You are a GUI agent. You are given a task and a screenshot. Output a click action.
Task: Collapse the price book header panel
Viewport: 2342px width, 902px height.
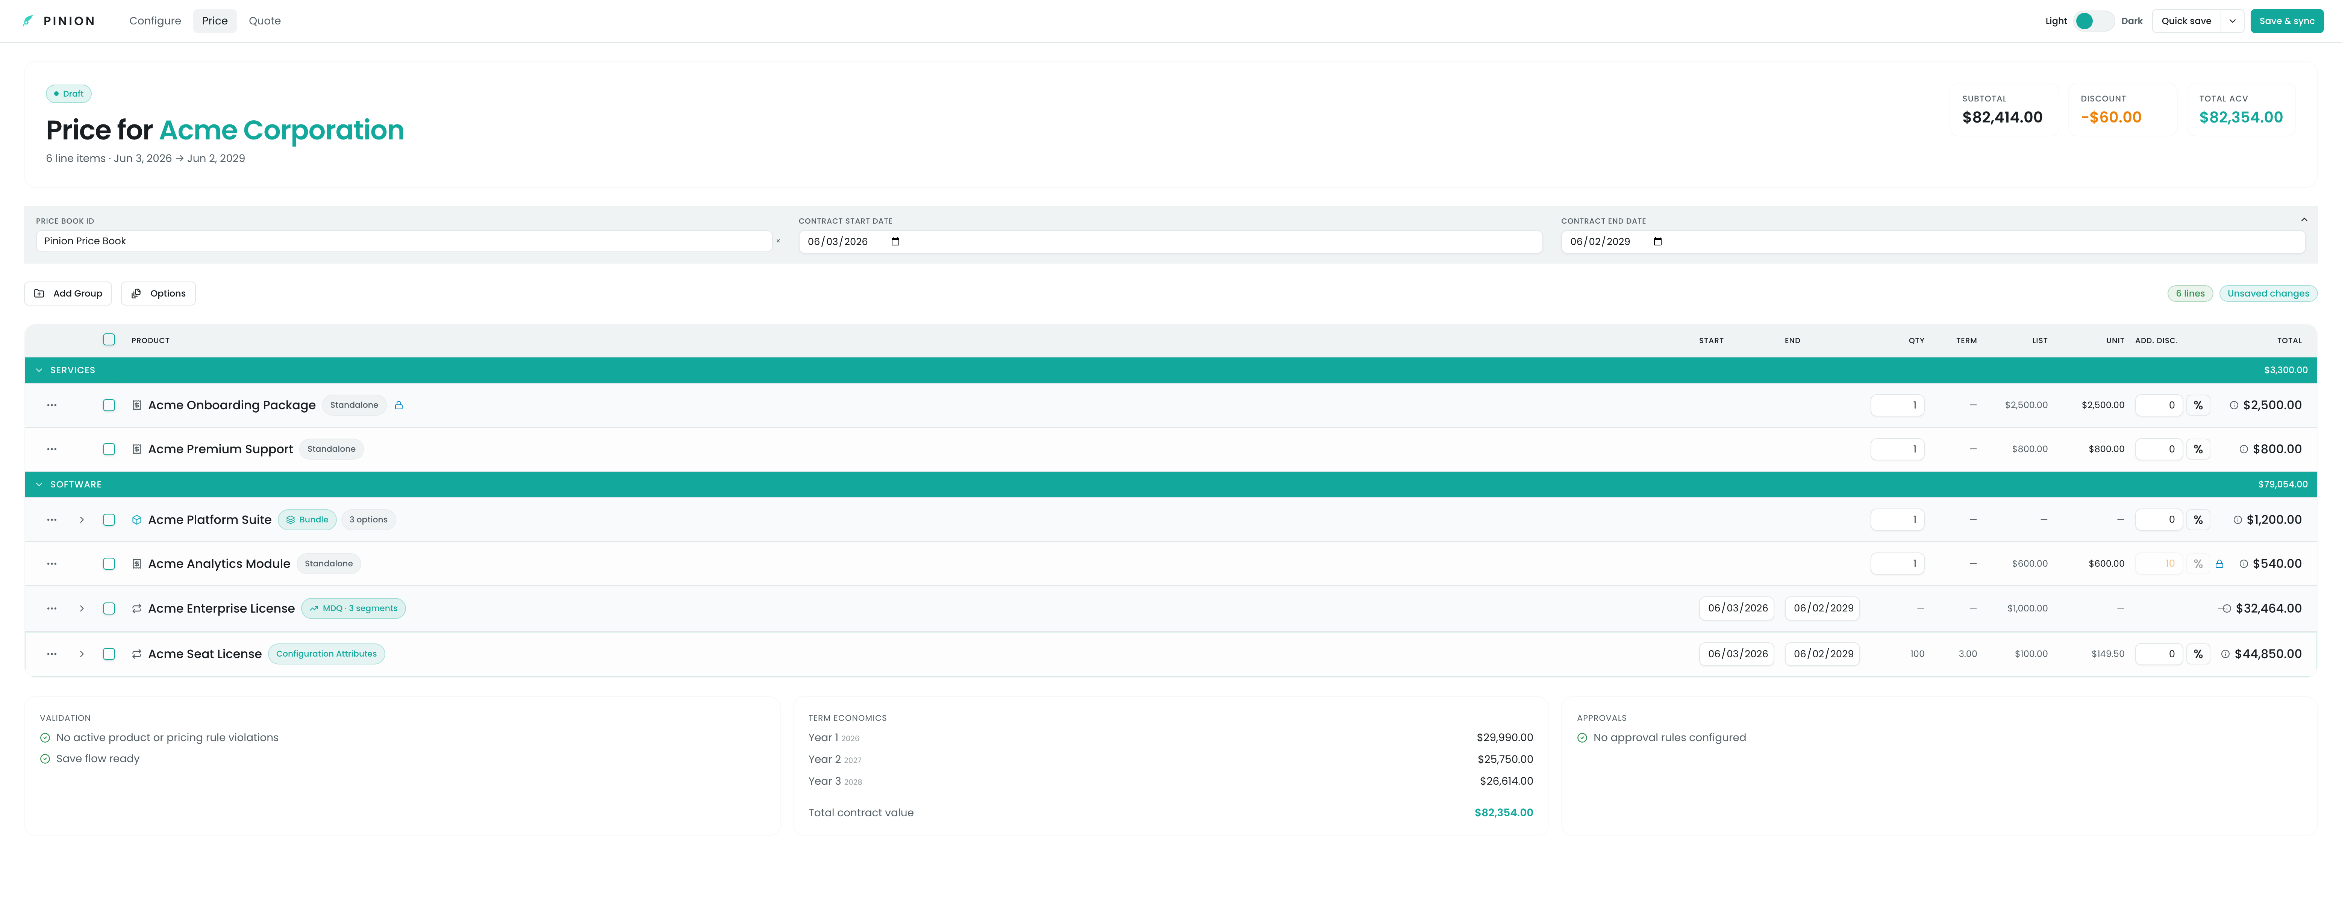[2304, 220]
